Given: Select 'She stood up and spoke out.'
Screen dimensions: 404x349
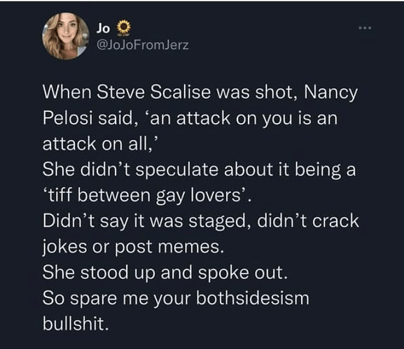Looking at the screenshot, I should point(165,273).
